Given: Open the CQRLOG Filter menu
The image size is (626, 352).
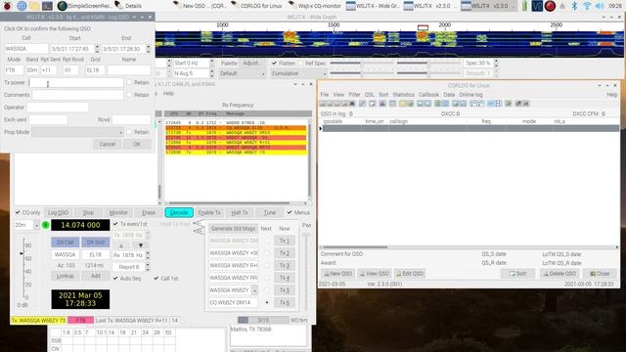Looking at the screenshot, I should [x=354, y=95].
